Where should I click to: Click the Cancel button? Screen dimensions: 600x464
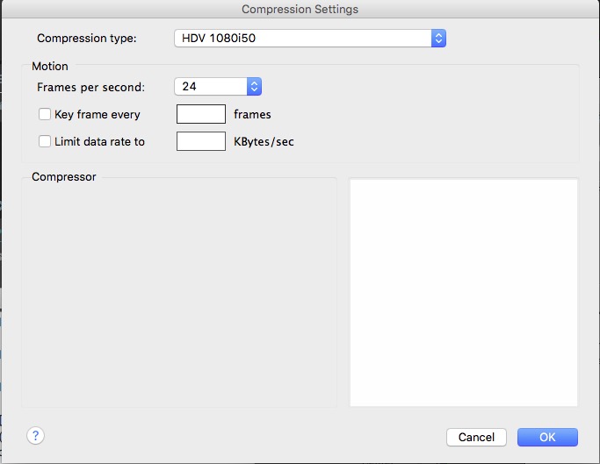point(476,437)
